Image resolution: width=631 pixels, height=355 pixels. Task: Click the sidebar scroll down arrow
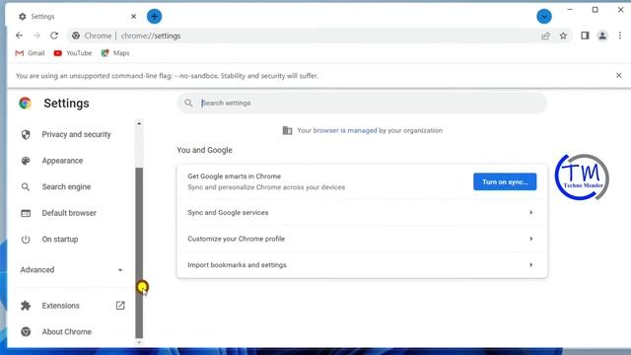point(139,342)
